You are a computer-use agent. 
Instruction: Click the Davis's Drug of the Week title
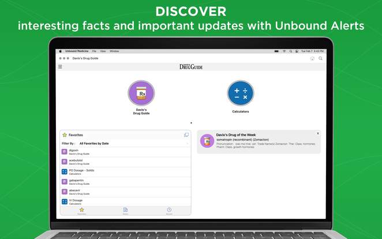click(x=236, y=135)
